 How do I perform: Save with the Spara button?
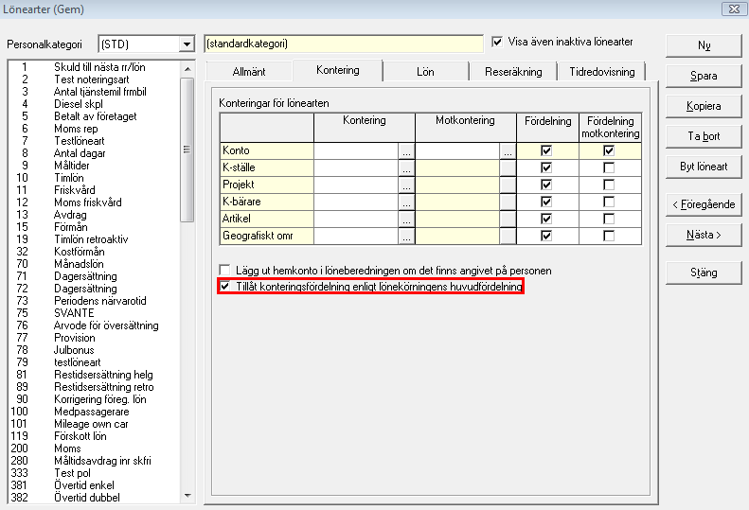pyautogui.click(x=704, y=76)
